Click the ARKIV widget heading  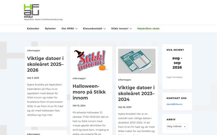(171, 119)
